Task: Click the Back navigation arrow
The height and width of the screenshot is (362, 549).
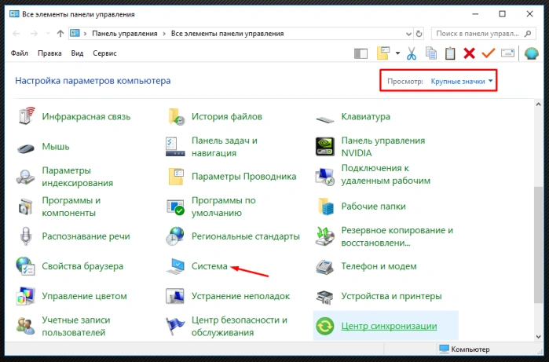Action: [16, 34]
